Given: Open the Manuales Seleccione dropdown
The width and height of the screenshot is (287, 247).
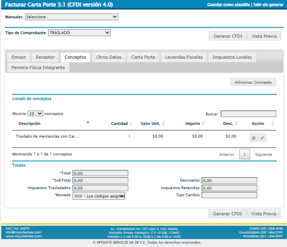Looking at the screenshot, I should (71, 17).
